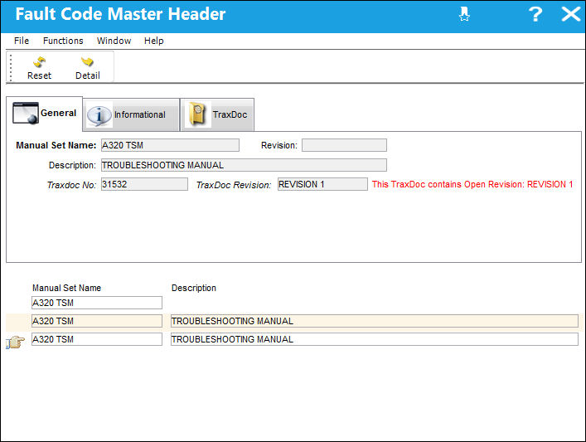The height and width of the screenshot is (442, 586).
Task: Select A320 TSM row beside hand pointer
Action: 97,339
